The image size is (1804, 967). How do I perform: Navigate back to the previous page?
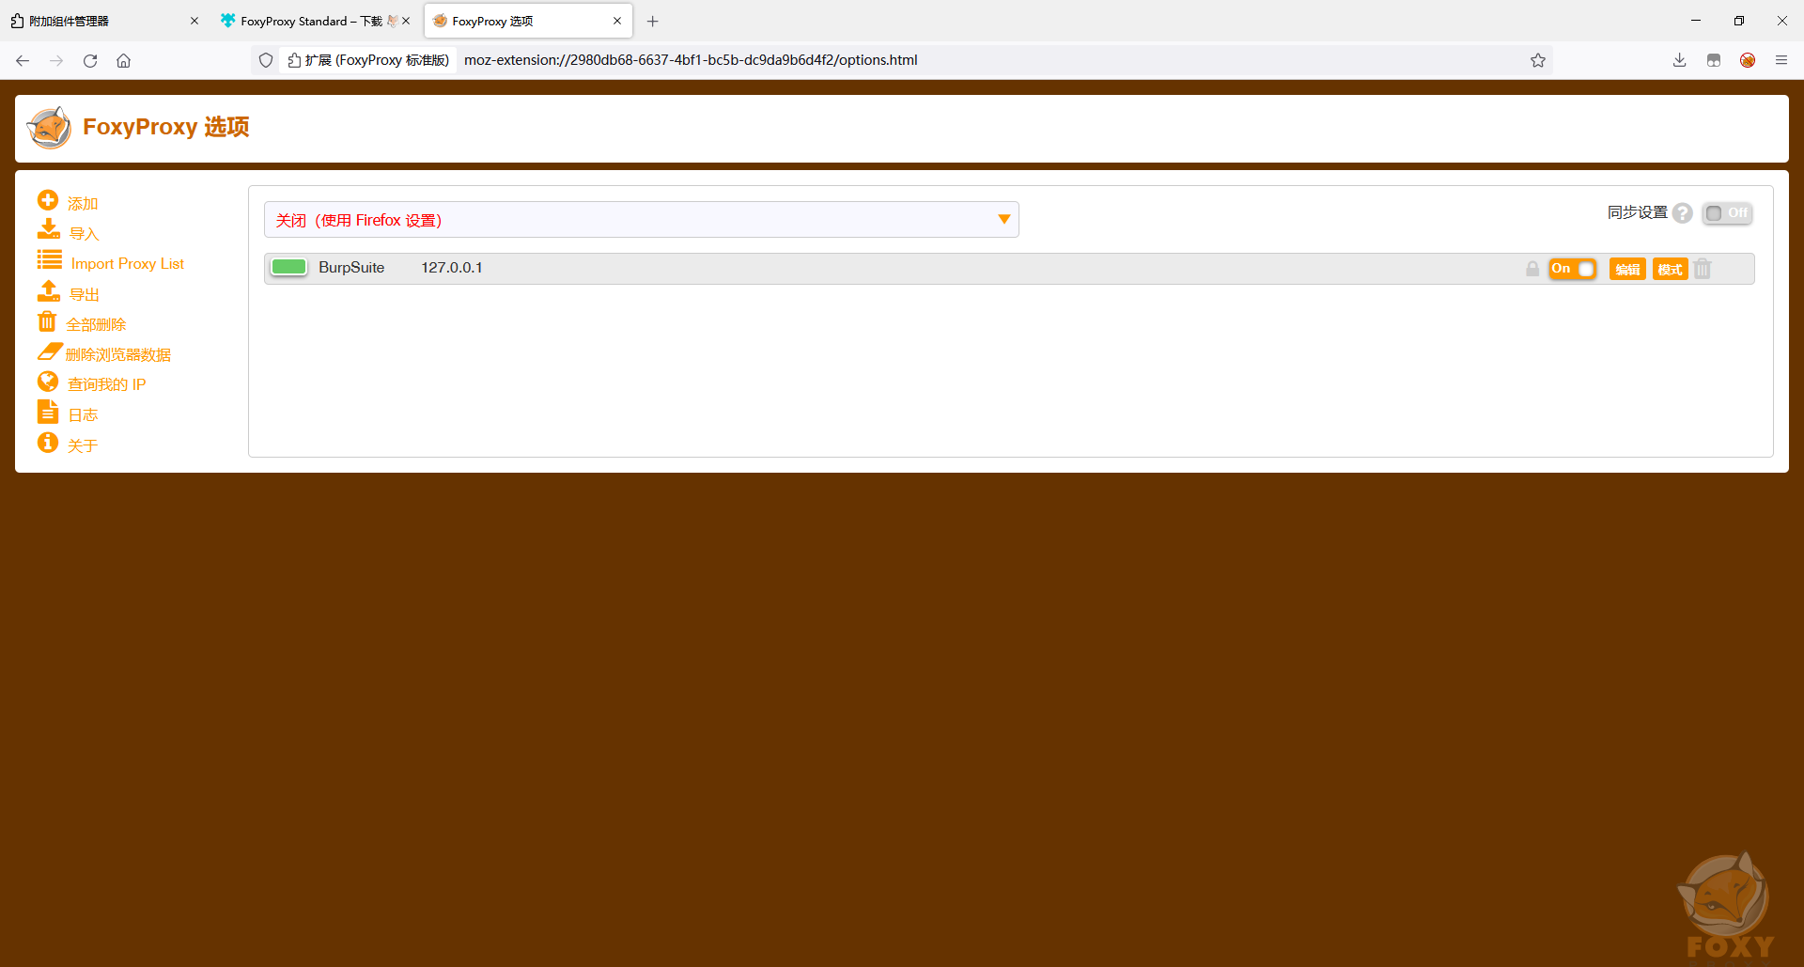[23, 60]
